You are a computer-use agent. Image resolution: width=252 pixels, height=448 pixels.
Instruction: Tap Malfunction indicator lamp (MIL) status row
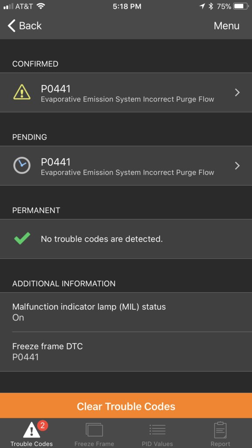[126, 312]
